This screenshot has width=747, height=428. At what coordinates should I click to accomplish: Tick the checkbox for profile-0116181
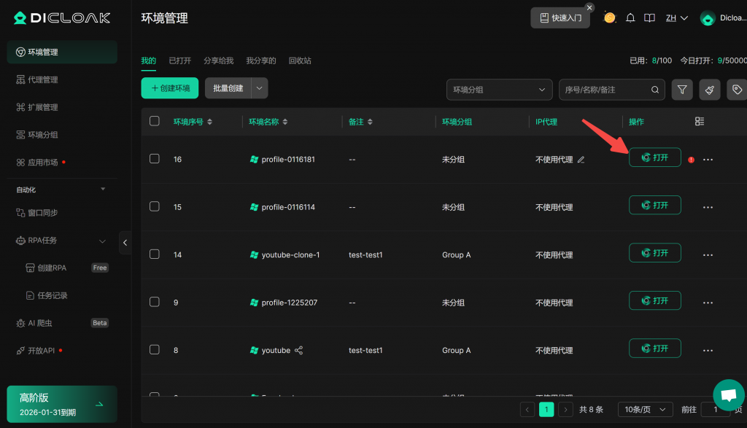click(x=155, y=158)
